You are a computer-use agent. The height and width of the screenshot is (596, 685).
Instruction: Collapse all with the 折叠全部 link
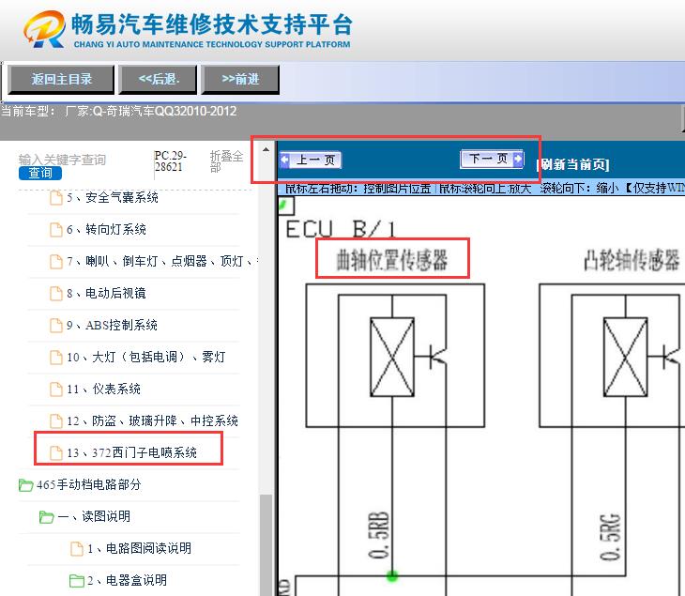click(226, 161)
